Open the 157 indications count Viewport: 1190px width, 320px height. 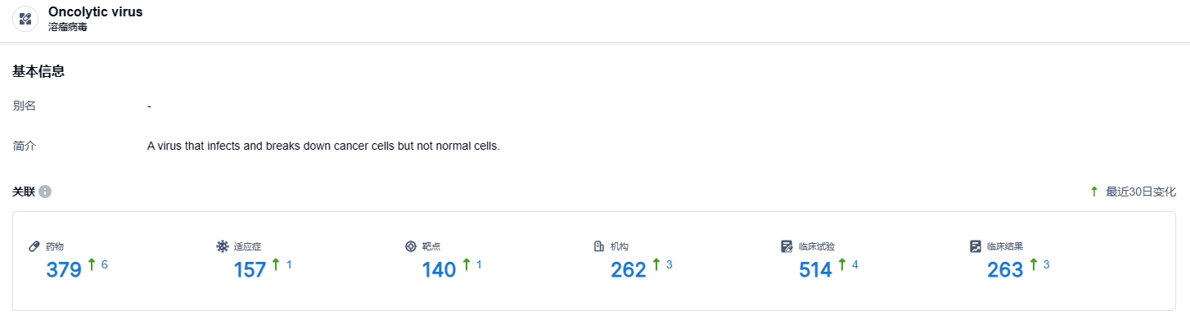click(x=250, y=269)
